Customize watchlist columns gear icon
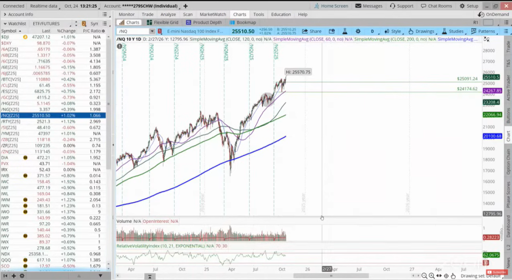The image size is (512, 280). click(x=103, y=31)
